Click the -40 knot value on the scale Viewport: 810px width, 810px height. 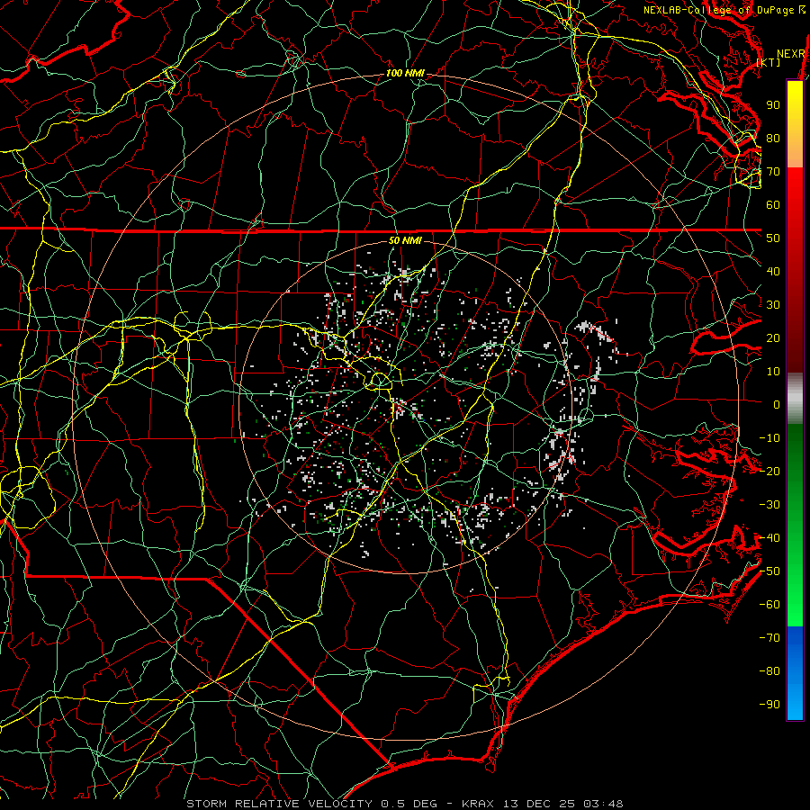tap(769, 538)
